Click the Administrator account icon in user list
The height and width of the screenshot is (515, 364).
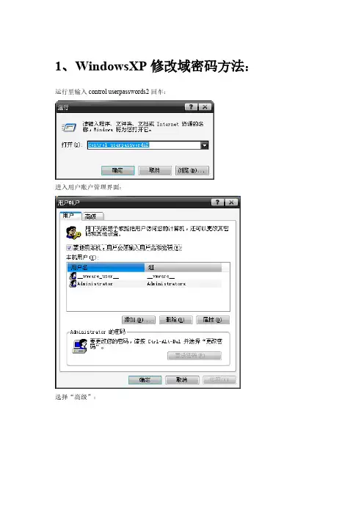[x=73, y=283]
